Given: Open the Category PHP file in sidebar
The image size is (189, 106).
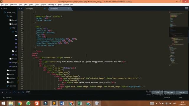Looking at the screenshot, I should tap(13, 63).
